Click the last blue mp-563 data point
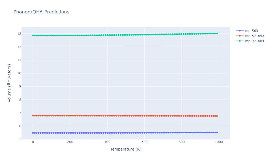 [217, 132]
